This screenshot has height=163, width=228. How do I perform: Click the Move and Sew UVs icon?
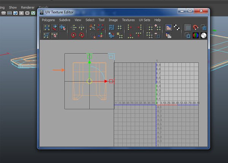[x=101, y=35]
